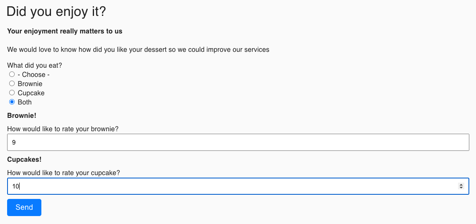Click the bold 'Cupcakes!' section heading

24,160
